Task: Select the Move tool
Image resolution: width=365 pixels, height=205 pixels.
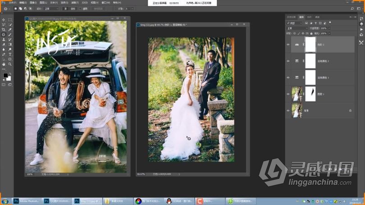Action: [x=4, y=20]
